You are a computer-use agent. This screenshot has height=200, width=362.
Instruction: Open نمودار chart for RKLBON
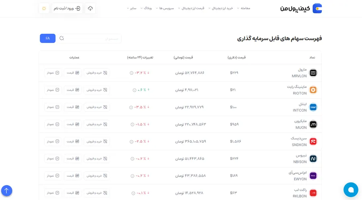click(x=53, y=193)
